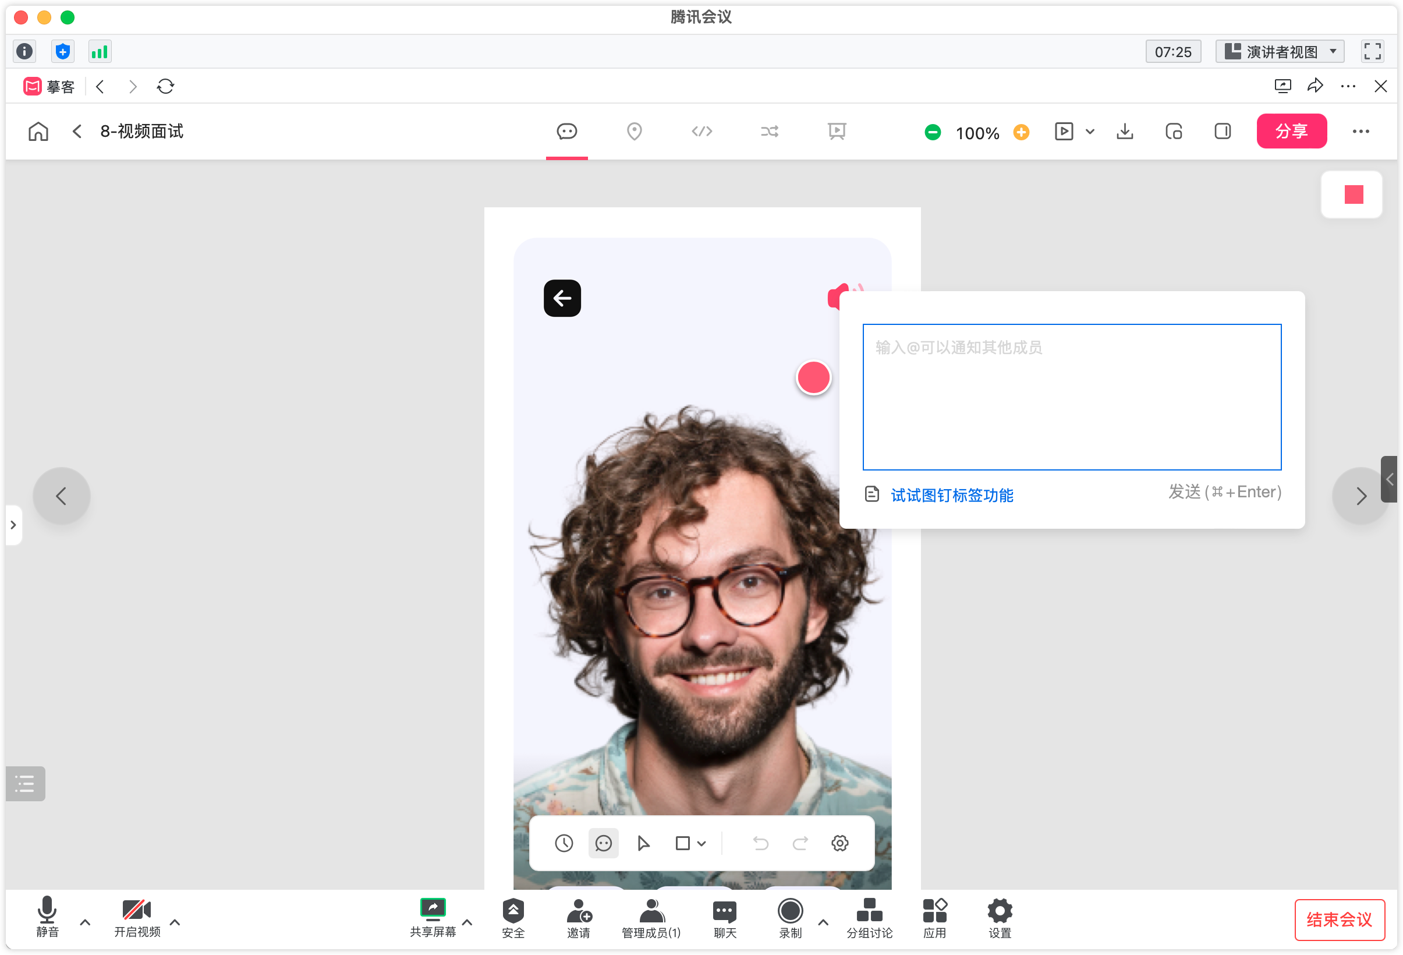
Task: Toggle the comment bubble tool
Action: click(603, 843)
